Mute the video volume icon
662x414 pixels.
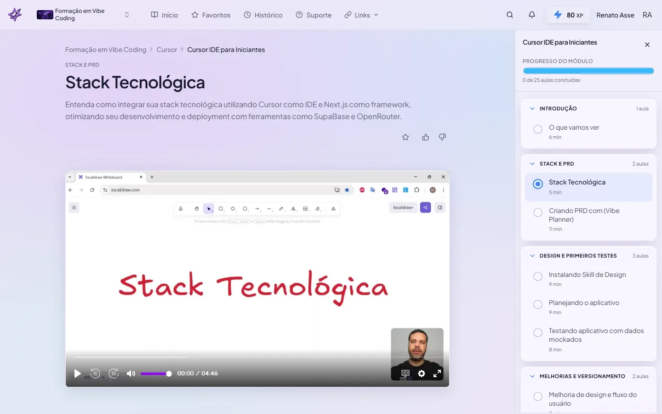click(131, 374)
